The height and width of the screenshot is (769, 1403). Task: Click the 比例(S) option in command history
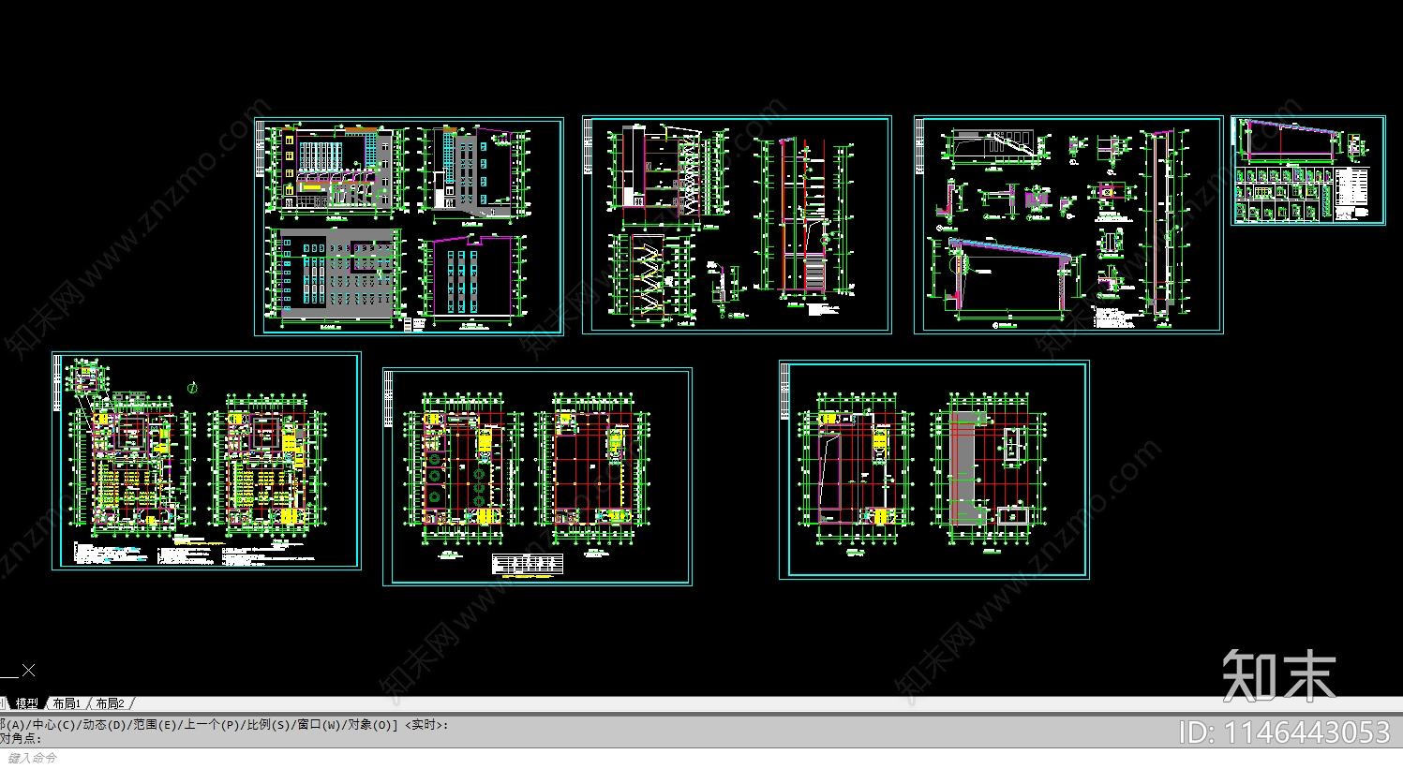point(266,725)
